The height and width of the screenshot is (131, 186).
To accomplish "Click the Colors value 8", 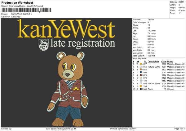I will [179, 5].
